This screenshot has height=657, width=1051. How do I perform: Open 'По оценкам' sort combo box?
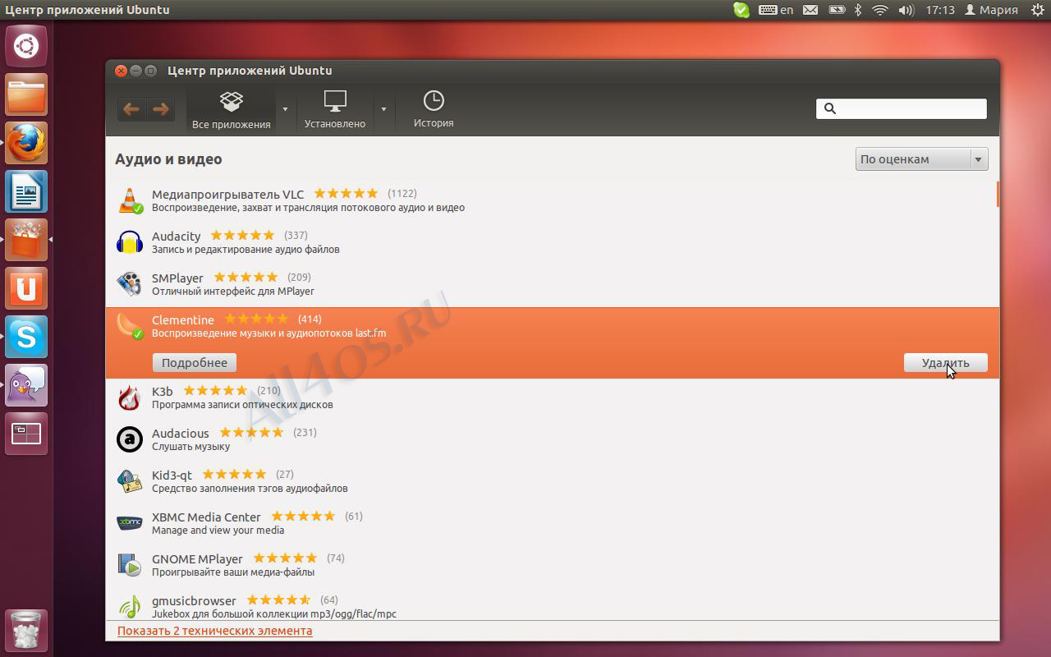[921, 159]
